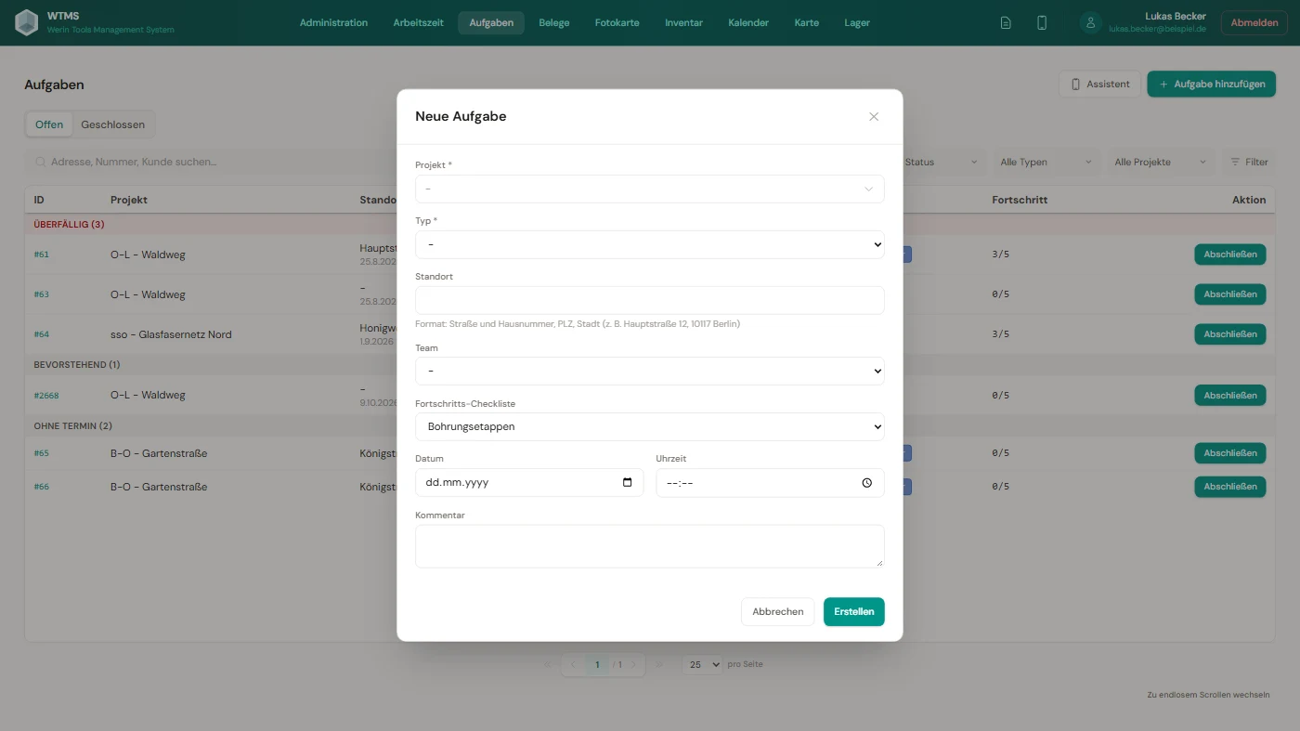Click the Abmelden button
The image size is (1300, 731).
[x=1254, y=23]
